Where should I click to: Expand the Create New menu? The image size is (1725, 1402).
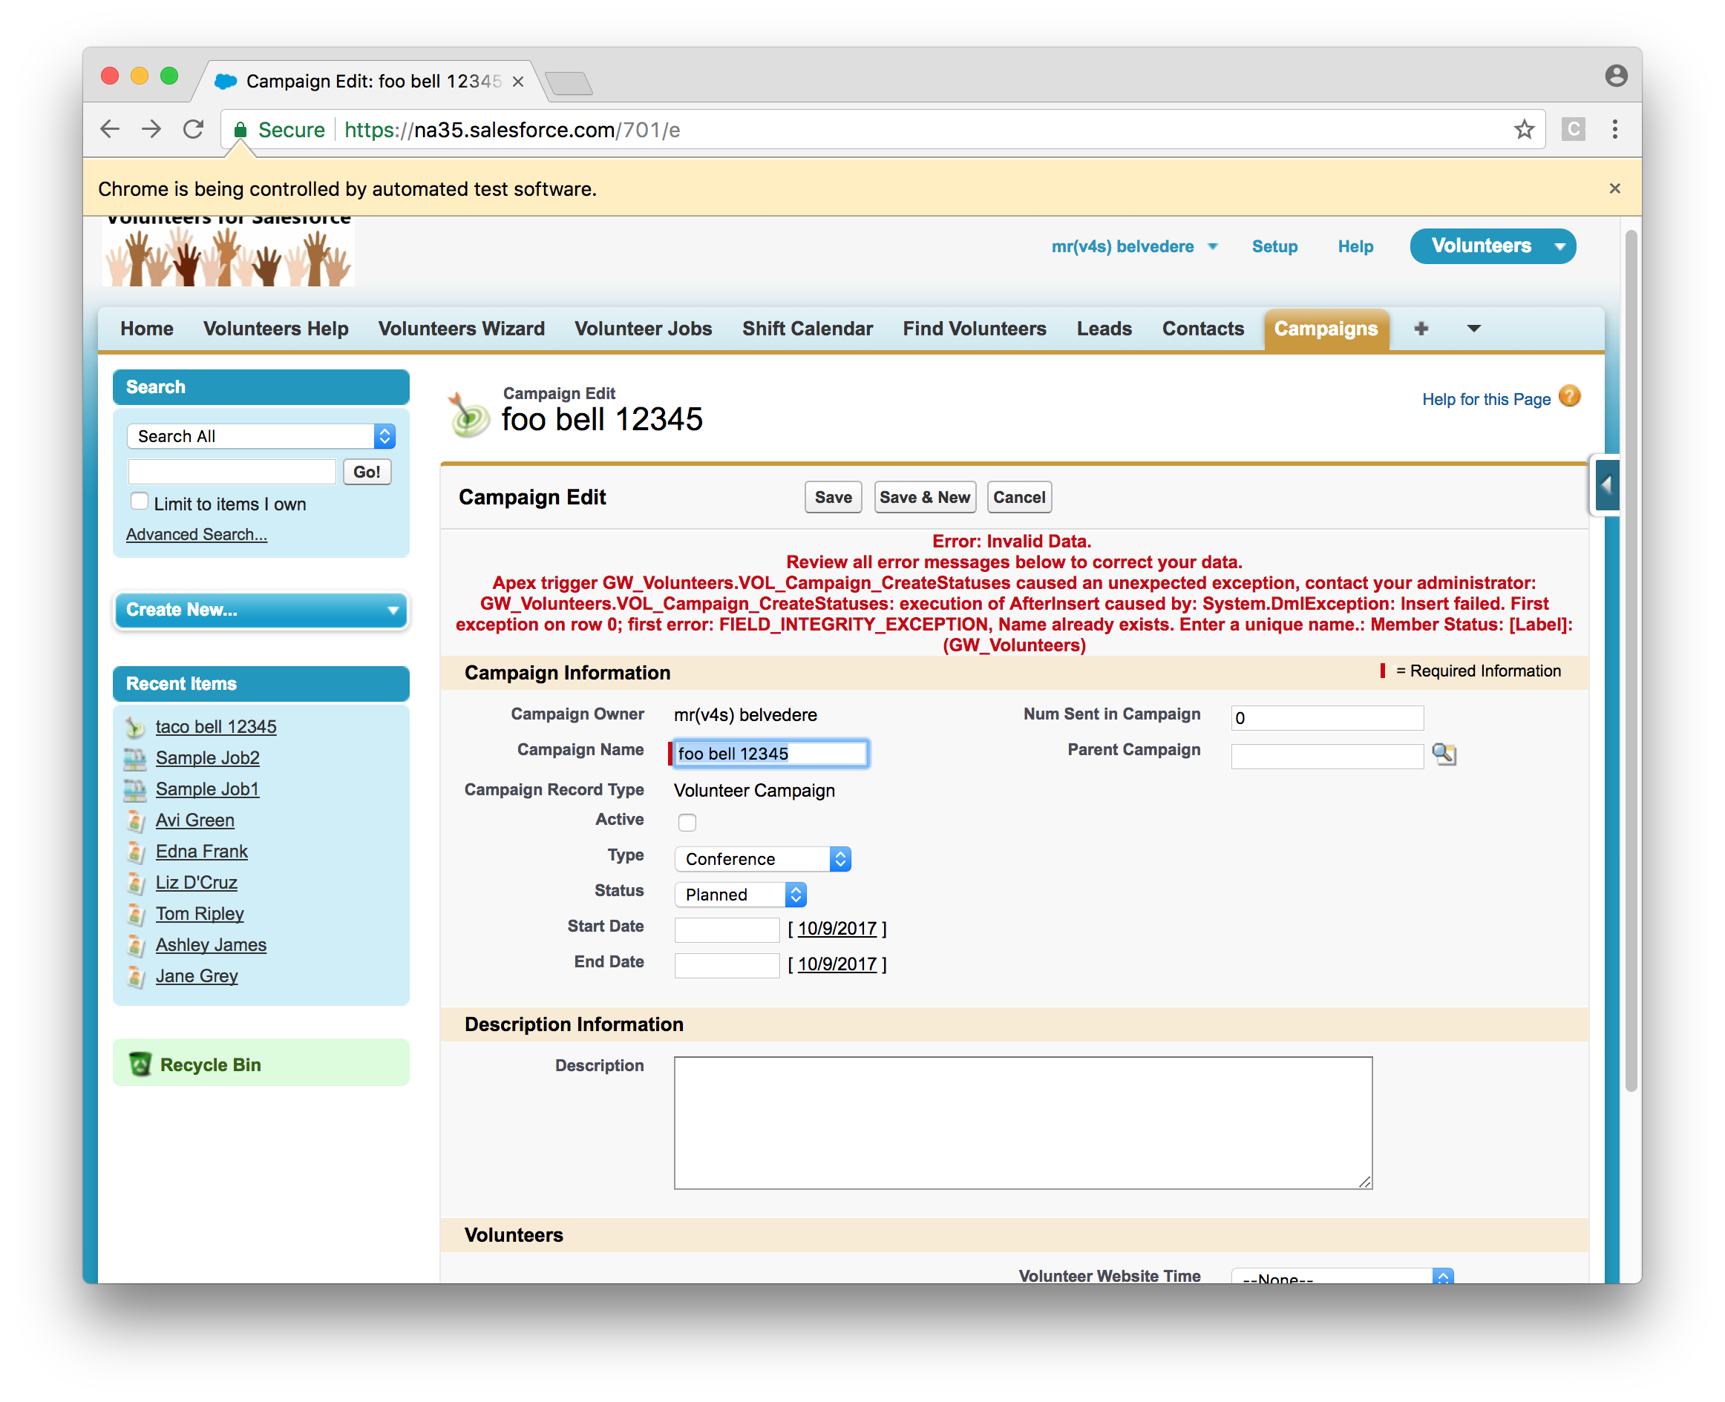coord(261,610)
